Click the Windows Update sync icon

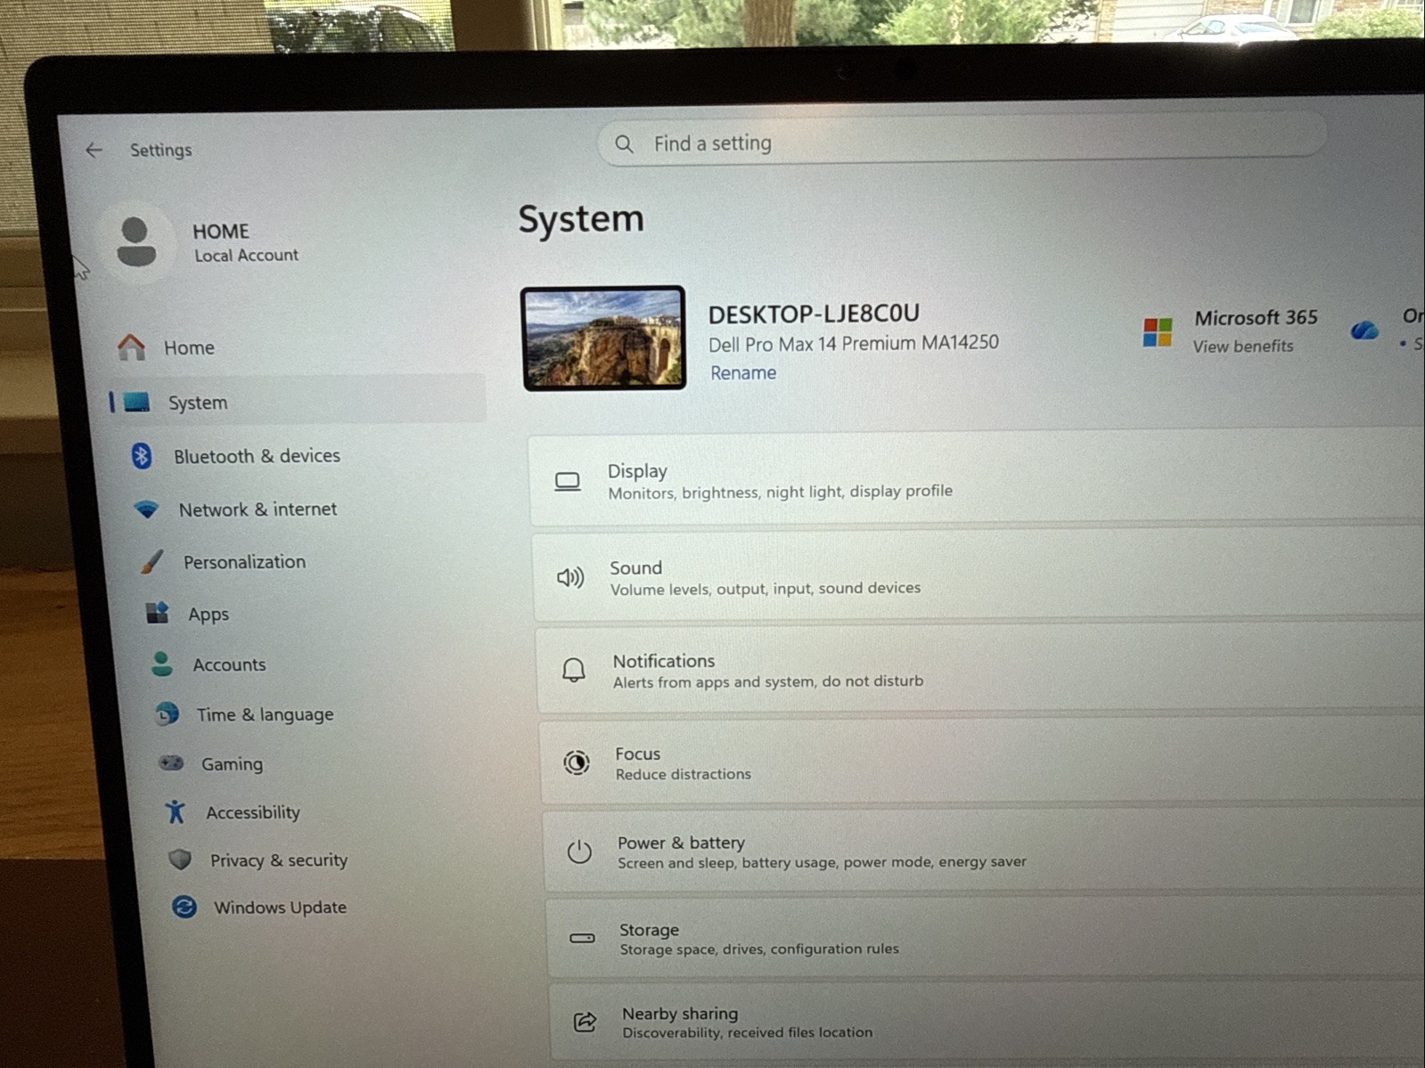(x=184, y=908)
